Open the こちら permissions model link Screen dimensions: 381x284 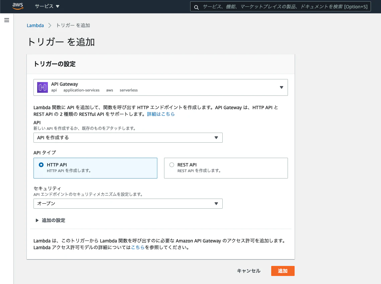[x=138, y=247]
